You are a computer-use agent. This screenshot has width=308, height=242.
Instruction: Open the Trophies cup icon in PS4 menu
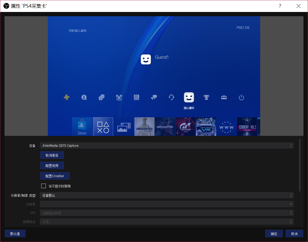pyautogui.click(x=206, y=97)
